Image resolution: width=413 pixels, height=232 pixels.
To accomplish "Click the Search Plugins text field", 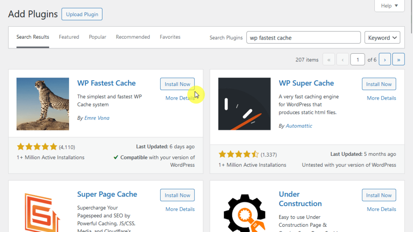I will click(303, 38).
